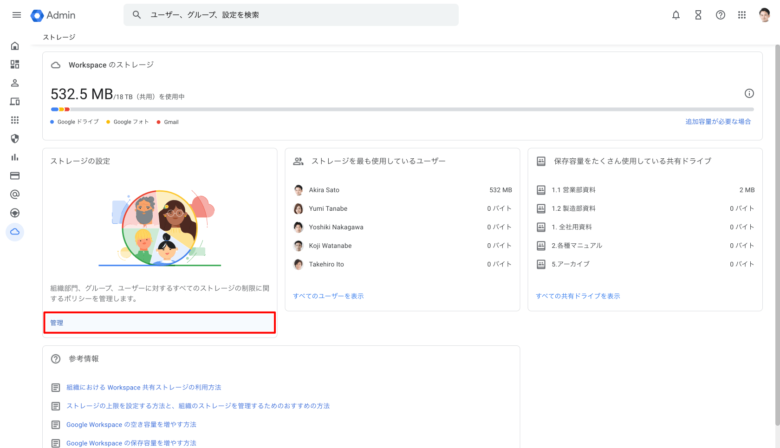Open the Users person icon in sidebar
Image resolution: width=780 pixels, height=448 pixels.
[x=15, y=83]
